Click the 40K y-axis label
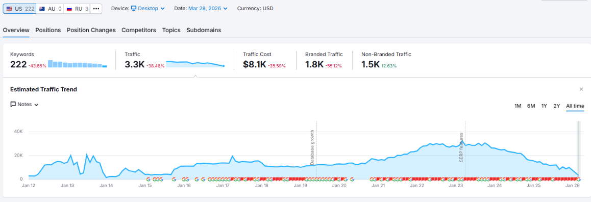Image resolution: width=591 pixels, height=202 pixels. coord(19,132)
